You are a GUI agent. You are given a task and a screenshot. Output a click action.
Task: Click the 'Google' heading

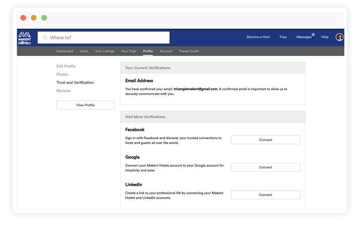pyautogui.click(x=132, y=157)
